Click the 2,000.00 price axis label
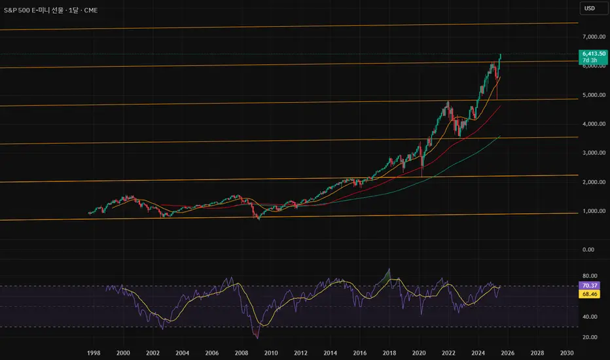Screen dimensions: 610x360 pyautogui.click(x=594, y=182)
